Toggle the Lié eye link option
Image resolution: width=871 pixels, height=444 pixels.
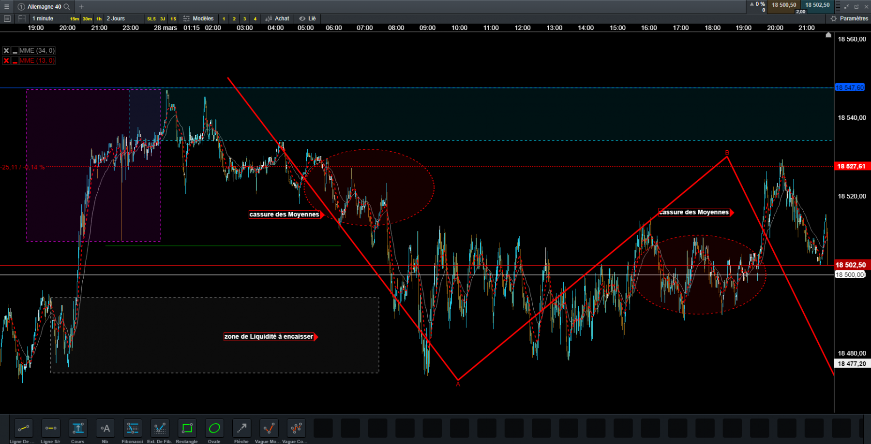307,18
